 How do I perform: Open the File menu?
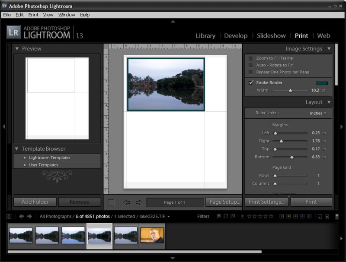coord(7,15)
